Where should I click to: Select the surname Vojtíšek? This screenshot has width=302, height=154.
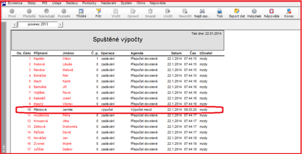coord(39,92)
